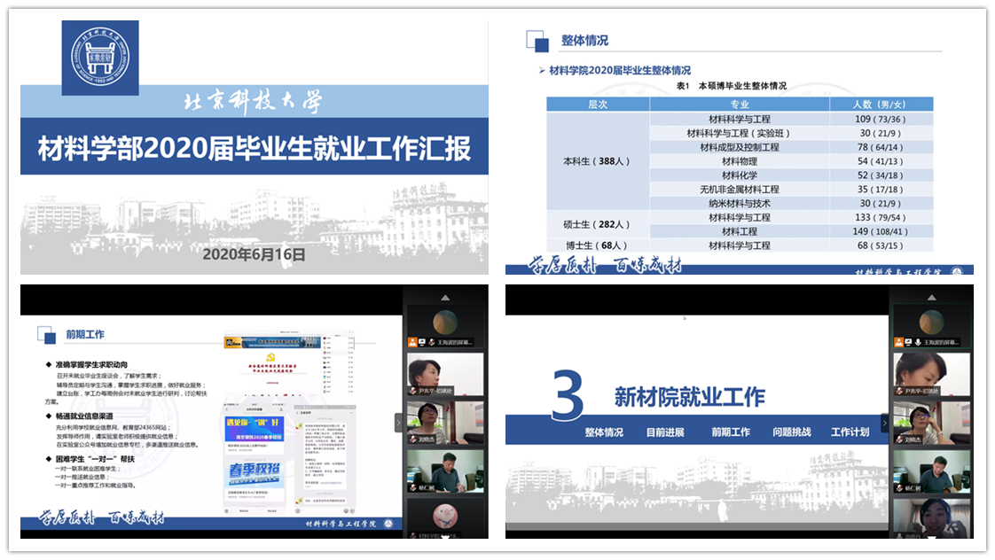
Task: Click muted microphone icon beside 王海波 in 前期工作 screenshot
Action: point(431,343)
